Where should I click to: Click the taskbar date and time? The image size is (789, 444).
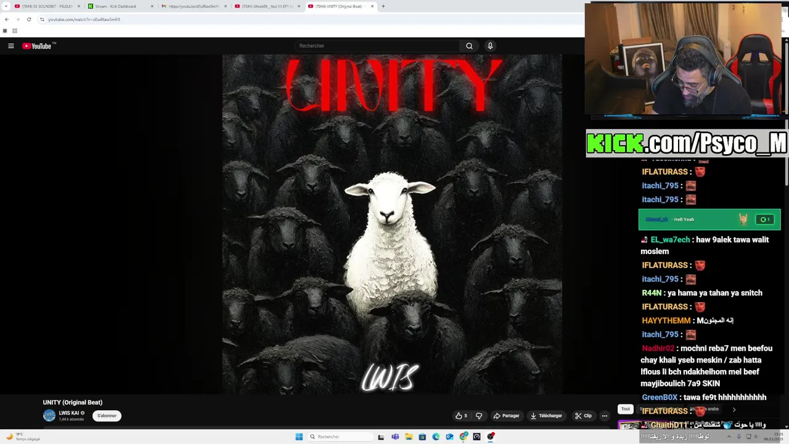773,437
